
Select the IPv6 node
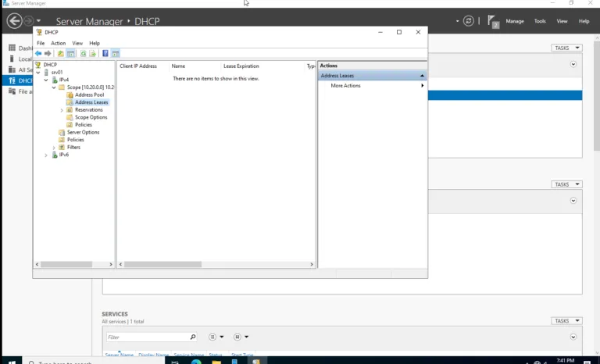pos(63,155)
